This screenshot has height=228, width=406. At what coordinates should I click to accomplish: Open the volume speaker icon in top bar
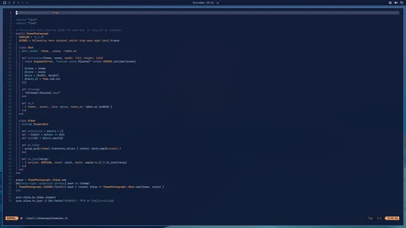click(396, 3)
